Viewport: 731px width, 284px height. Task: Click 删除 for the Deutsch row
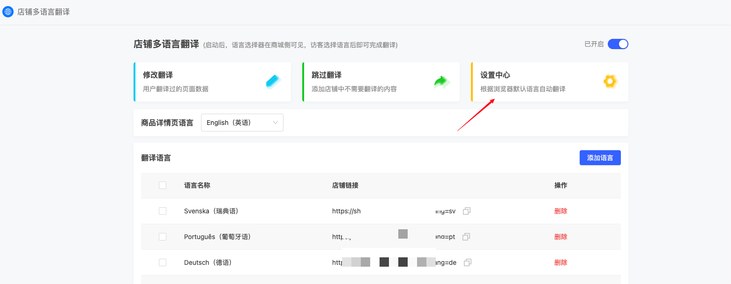560,262
